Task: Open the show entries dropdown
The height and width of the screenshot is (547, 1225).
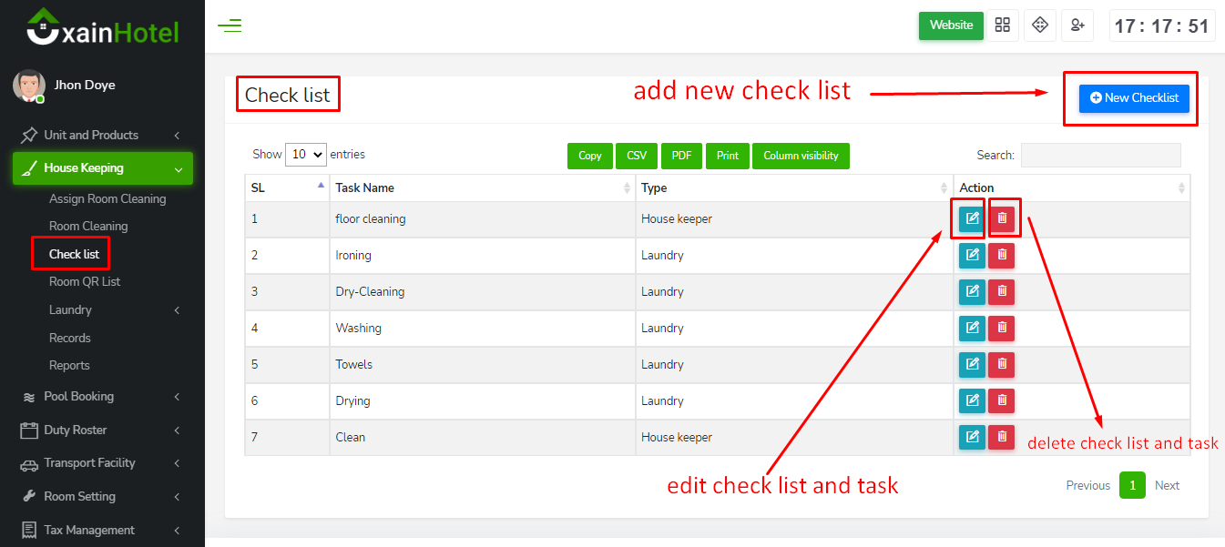Action: coord(306,155)
